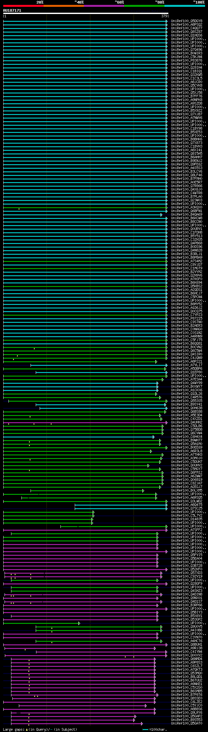Open hit UniRef100_C4QQ77
This screenshot has height=732, width=208.
click(187, 28)
